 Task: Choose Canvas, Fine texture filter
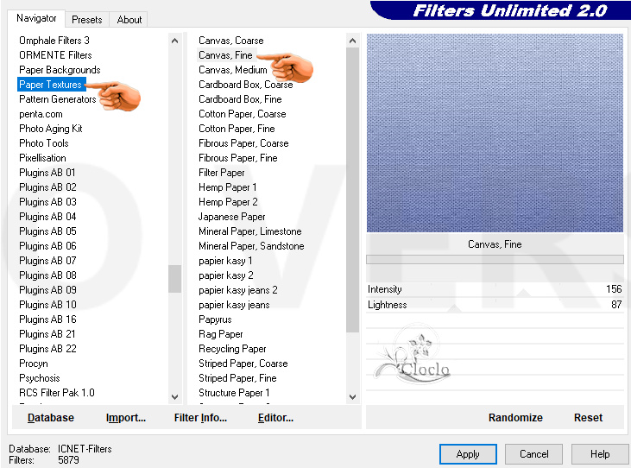click(225, 55)
